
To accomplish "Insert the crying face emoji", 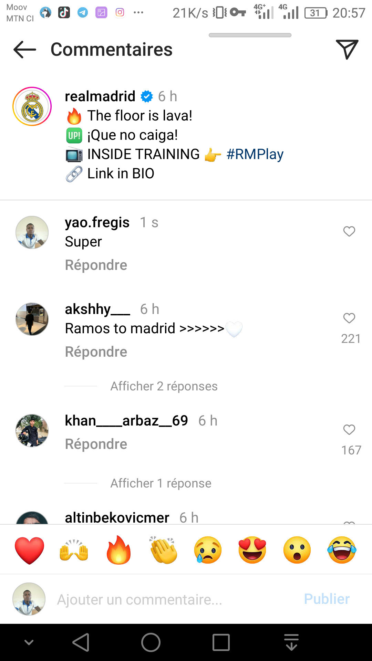I will tap(208, 550).
